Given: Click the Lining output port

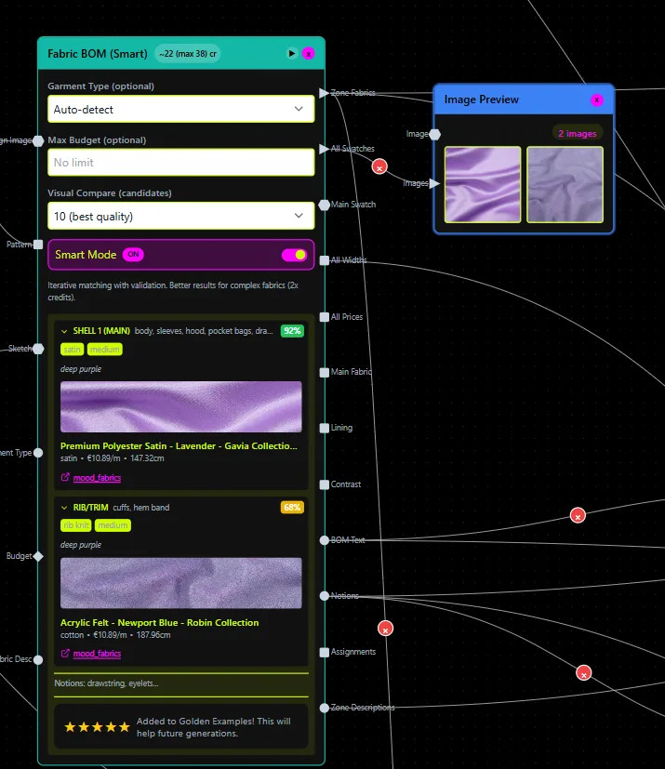Looking at the screenshot, I should tap(325, 428).
